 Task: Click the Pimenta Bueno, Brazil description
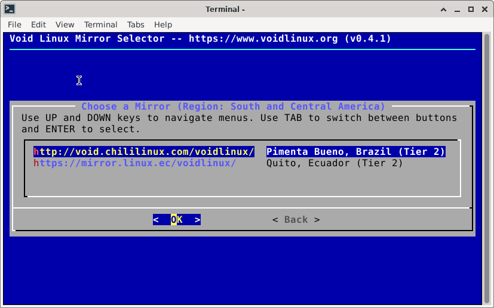pyautogui.click(x=355, y=152)
